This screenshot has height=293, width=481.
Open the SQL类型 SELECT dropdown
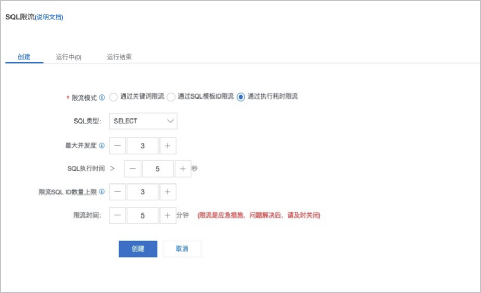click(x=143, y=121)
